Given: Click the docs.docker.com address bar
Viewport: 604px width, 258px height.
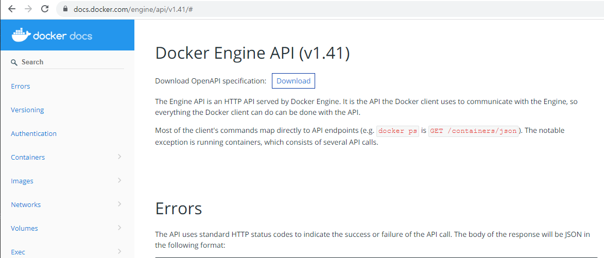Looking at the screenshot, I should click(x=331, y=9).
